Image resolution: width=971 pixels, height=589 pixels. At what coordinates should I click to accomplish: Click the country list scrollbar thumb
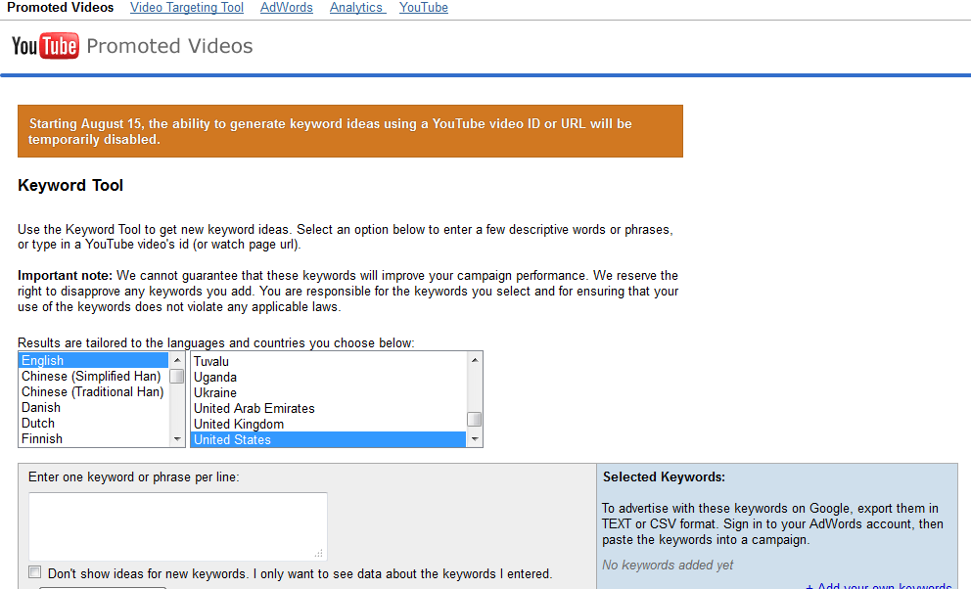click(x=475, y=419)
